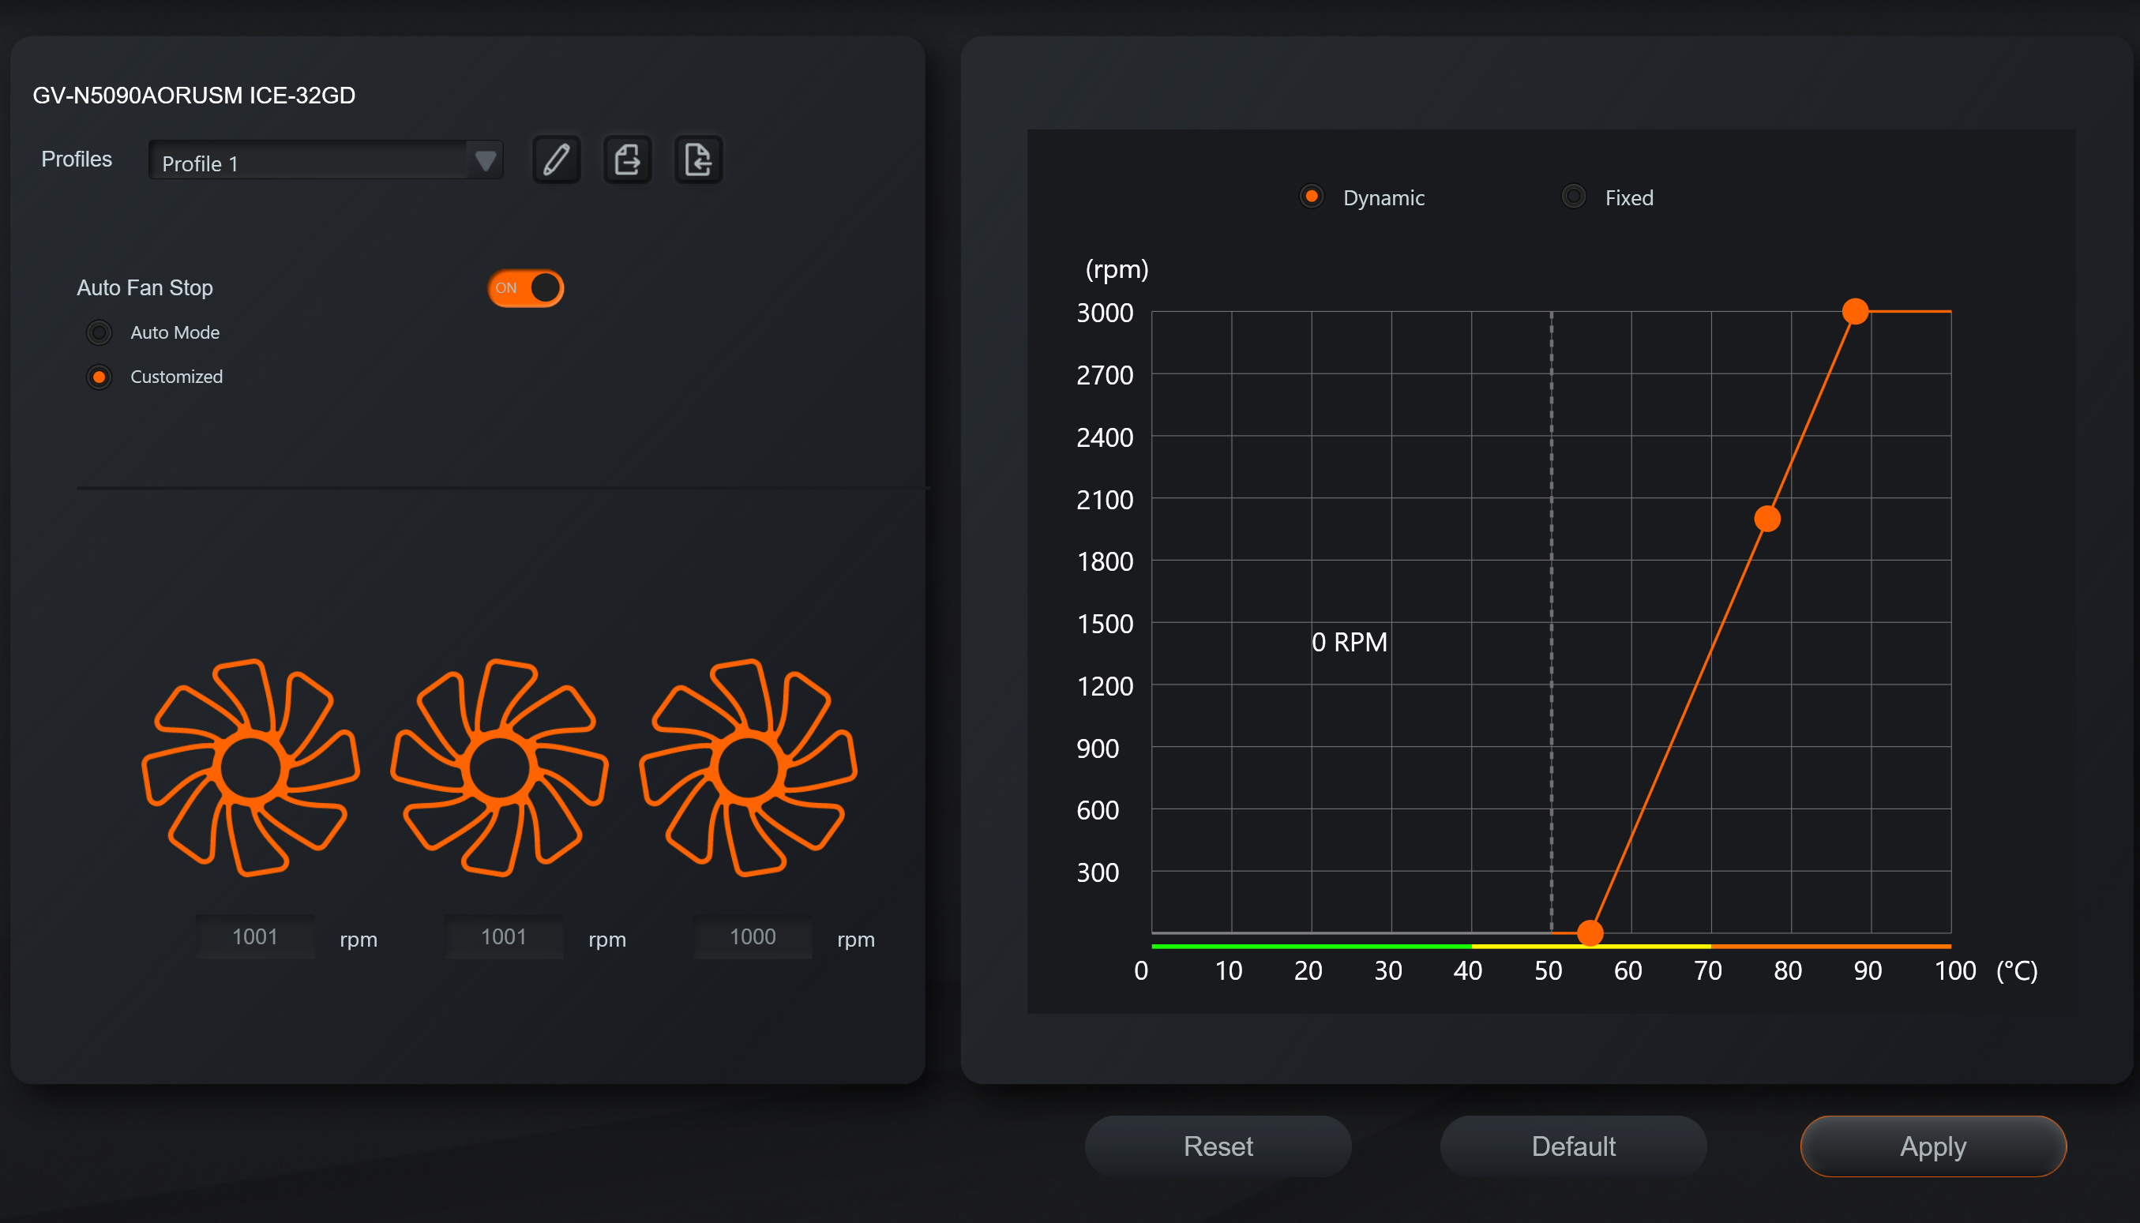Screen dimensions: 2140x1223
Task: Click the first fan rpm field showing 1001
Action: [254, 936]
